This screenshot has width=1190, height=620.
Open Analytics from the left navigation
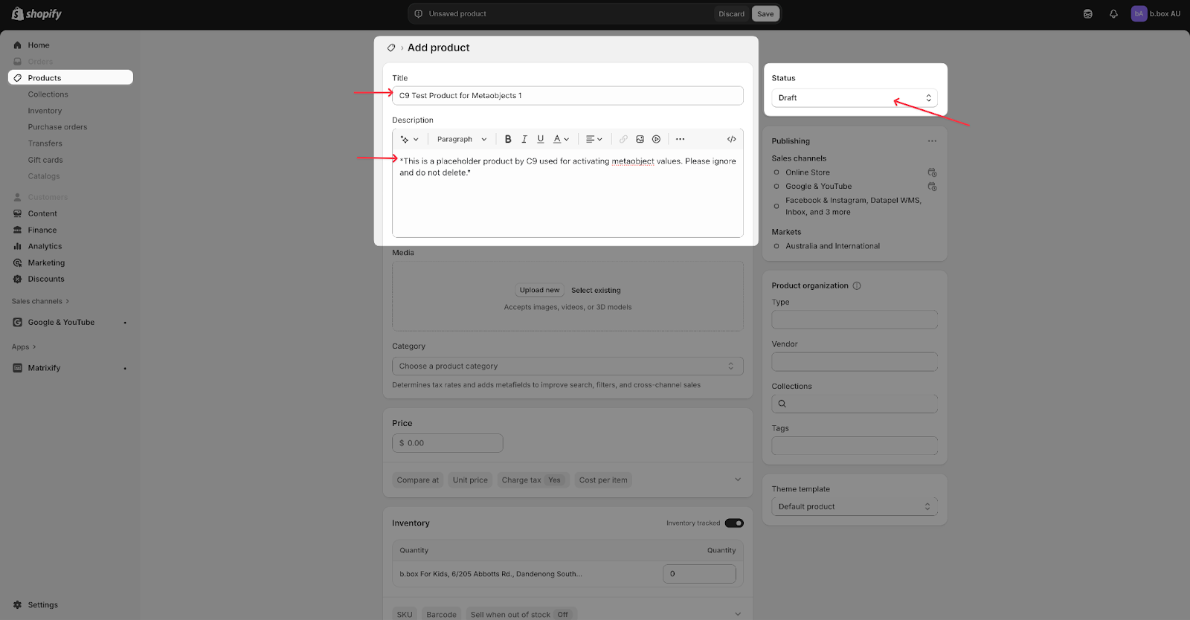pos(45,246)
